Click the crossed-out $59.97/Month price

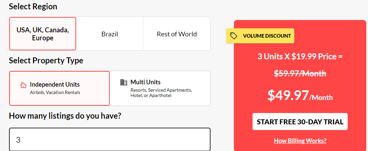point(300,73)
